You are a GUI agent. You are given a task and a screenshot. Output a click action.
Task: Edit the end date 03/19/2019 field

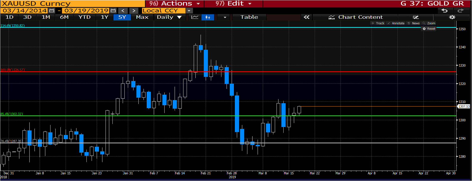(86, 11)
